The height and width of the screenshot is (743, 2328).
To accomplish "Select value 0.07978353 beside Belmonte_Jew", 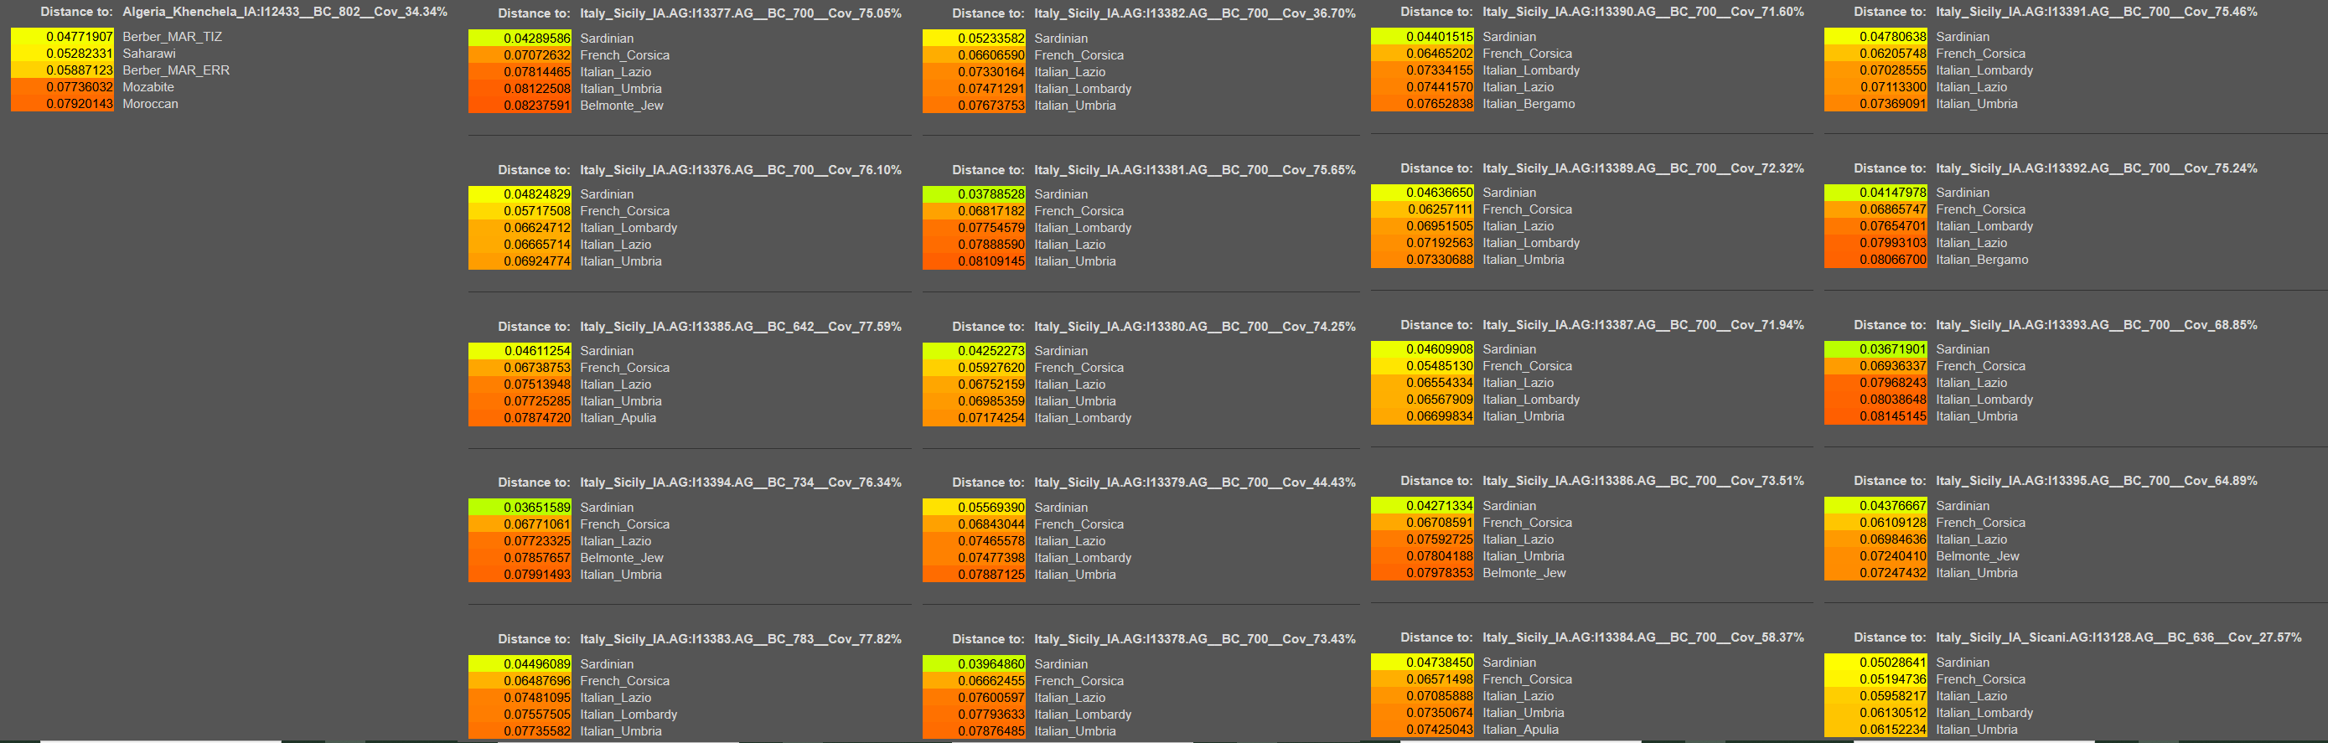I will point(1422,572).
